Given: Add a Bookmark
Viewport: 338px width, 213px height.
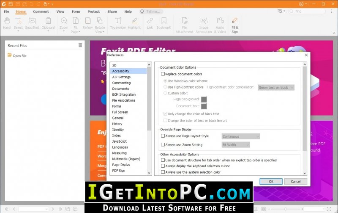Looking at the screenshot, I should coord(164,23).
